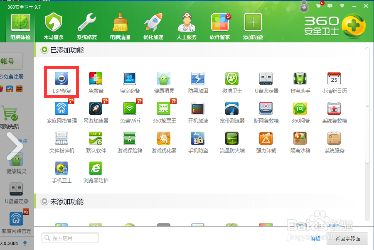Select the 优化加速 rocket tab
Image resolution: width=374 pixels, height=250 pixels.
tap(153, 27)
